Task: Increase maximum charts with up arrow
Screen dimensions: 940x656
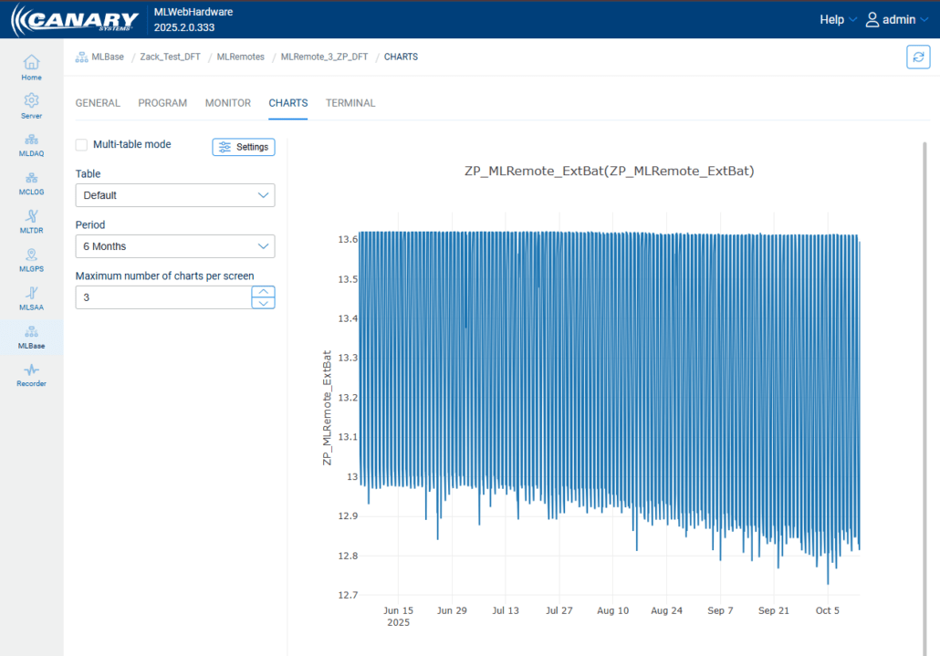Action: [263, 292]
